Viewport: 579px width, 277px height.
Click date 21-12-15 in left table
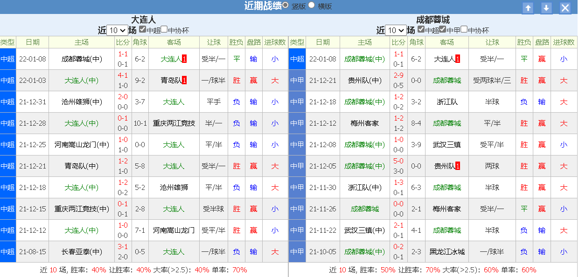click(x=33, y=209)
